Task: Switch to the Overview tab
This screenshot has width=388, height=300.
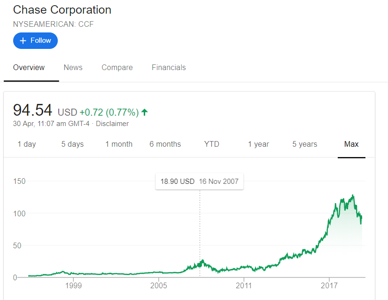Action: point(29,68)
